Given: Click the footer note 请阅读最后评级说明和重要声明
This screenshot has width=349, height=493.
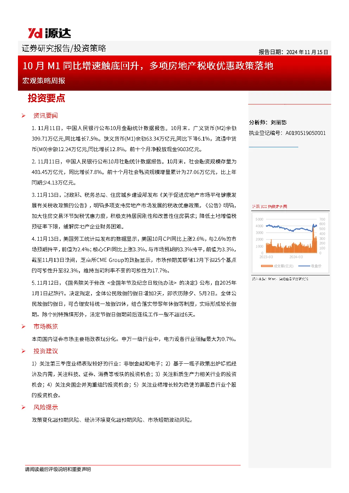Looking at the screenshot, I should [58, 469].
